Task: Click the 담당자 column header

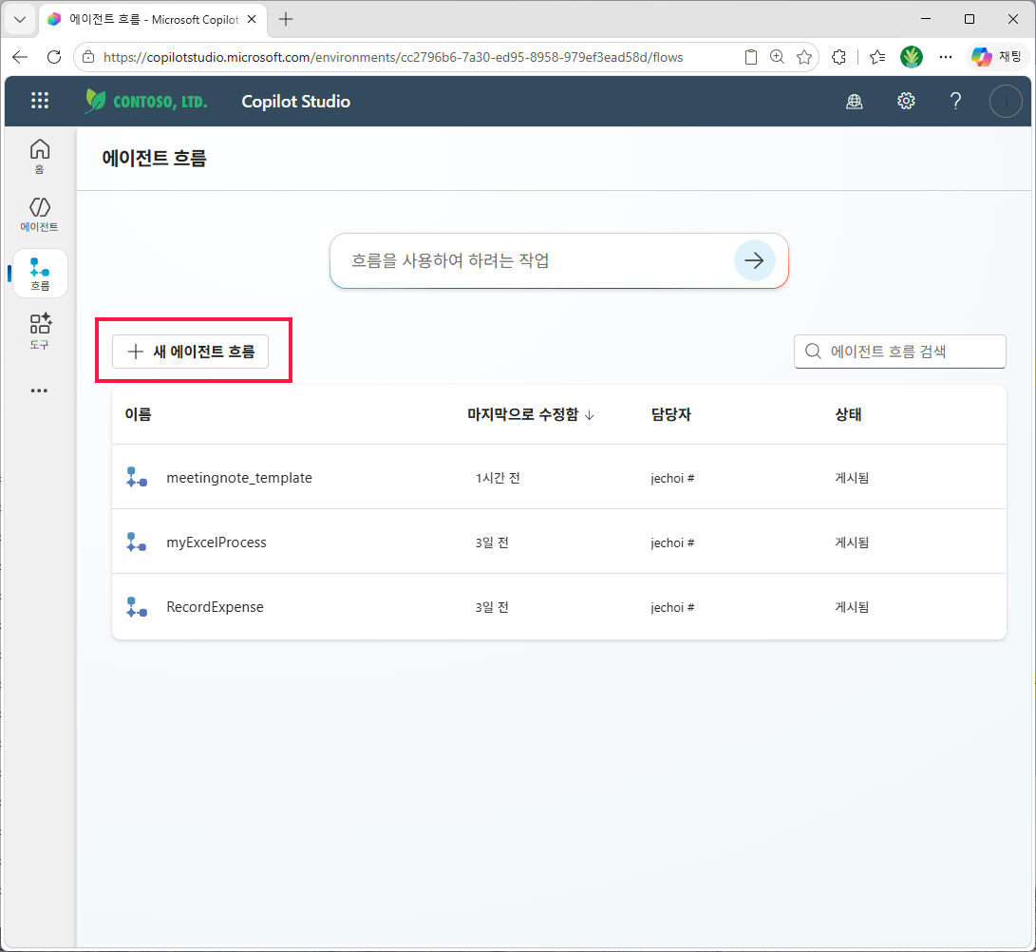Action: pos(671,414)
